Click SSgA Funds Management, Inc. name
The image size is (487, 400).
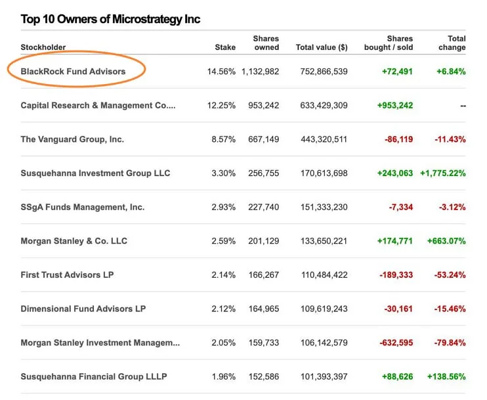[x=83, y=207]
